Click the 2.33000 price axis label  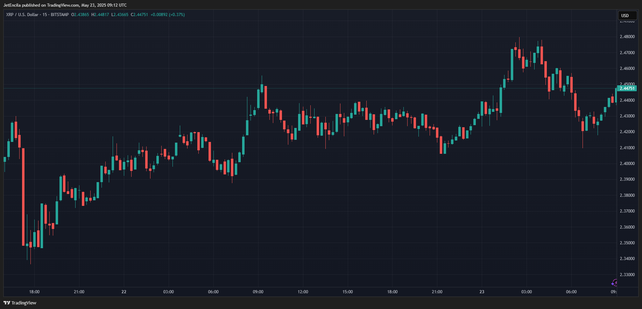[627, 275]
